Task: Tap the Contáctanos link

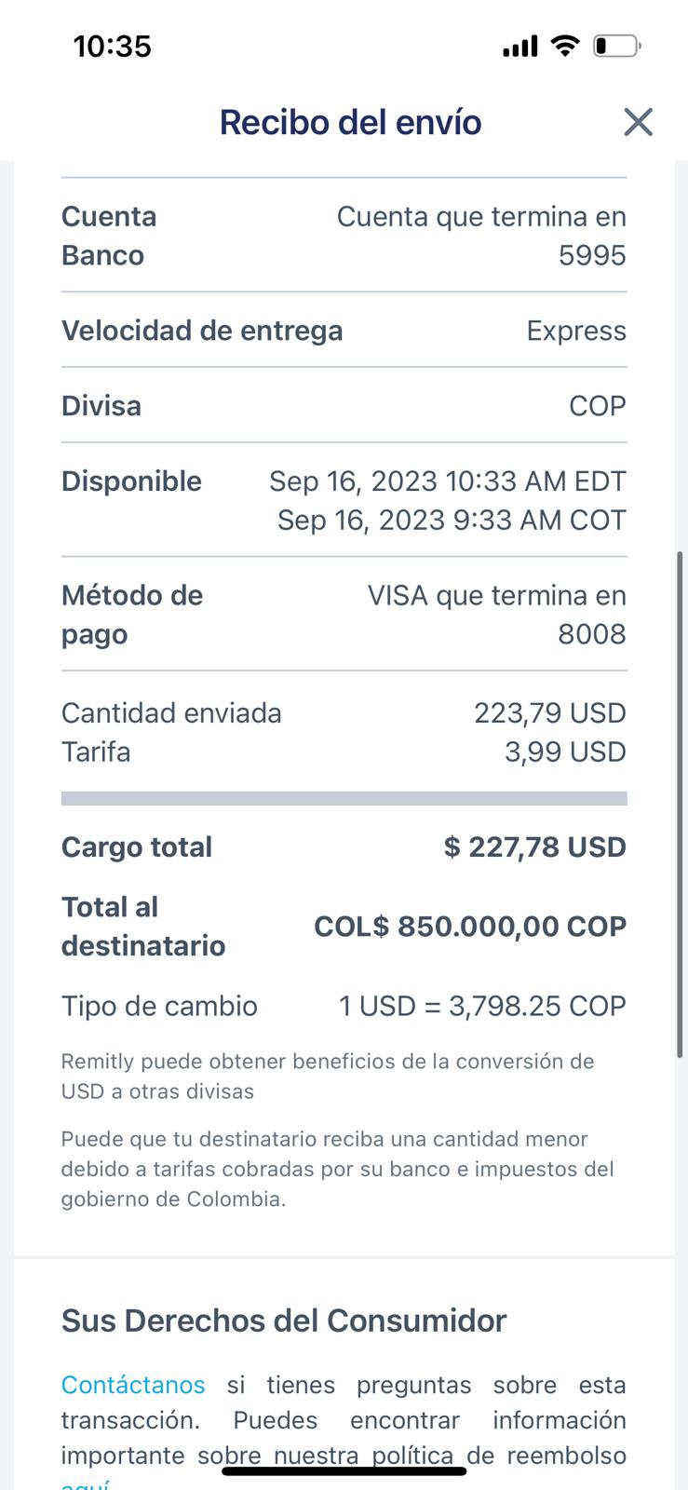Action: (x=133, y=1385)
